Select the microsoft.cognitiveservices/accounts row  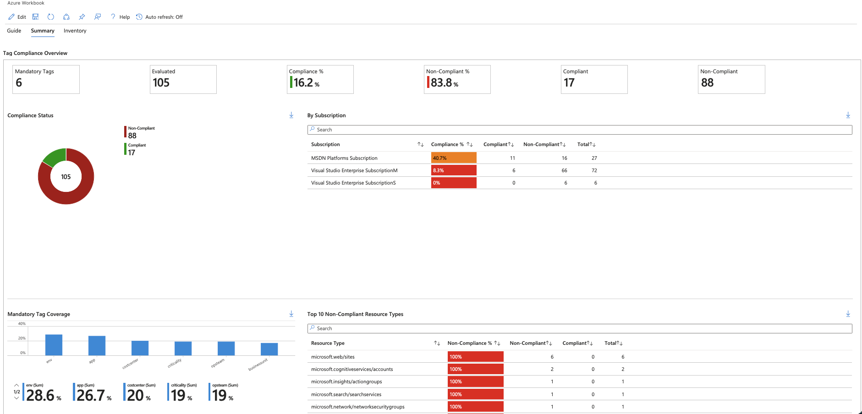[580, 369]
